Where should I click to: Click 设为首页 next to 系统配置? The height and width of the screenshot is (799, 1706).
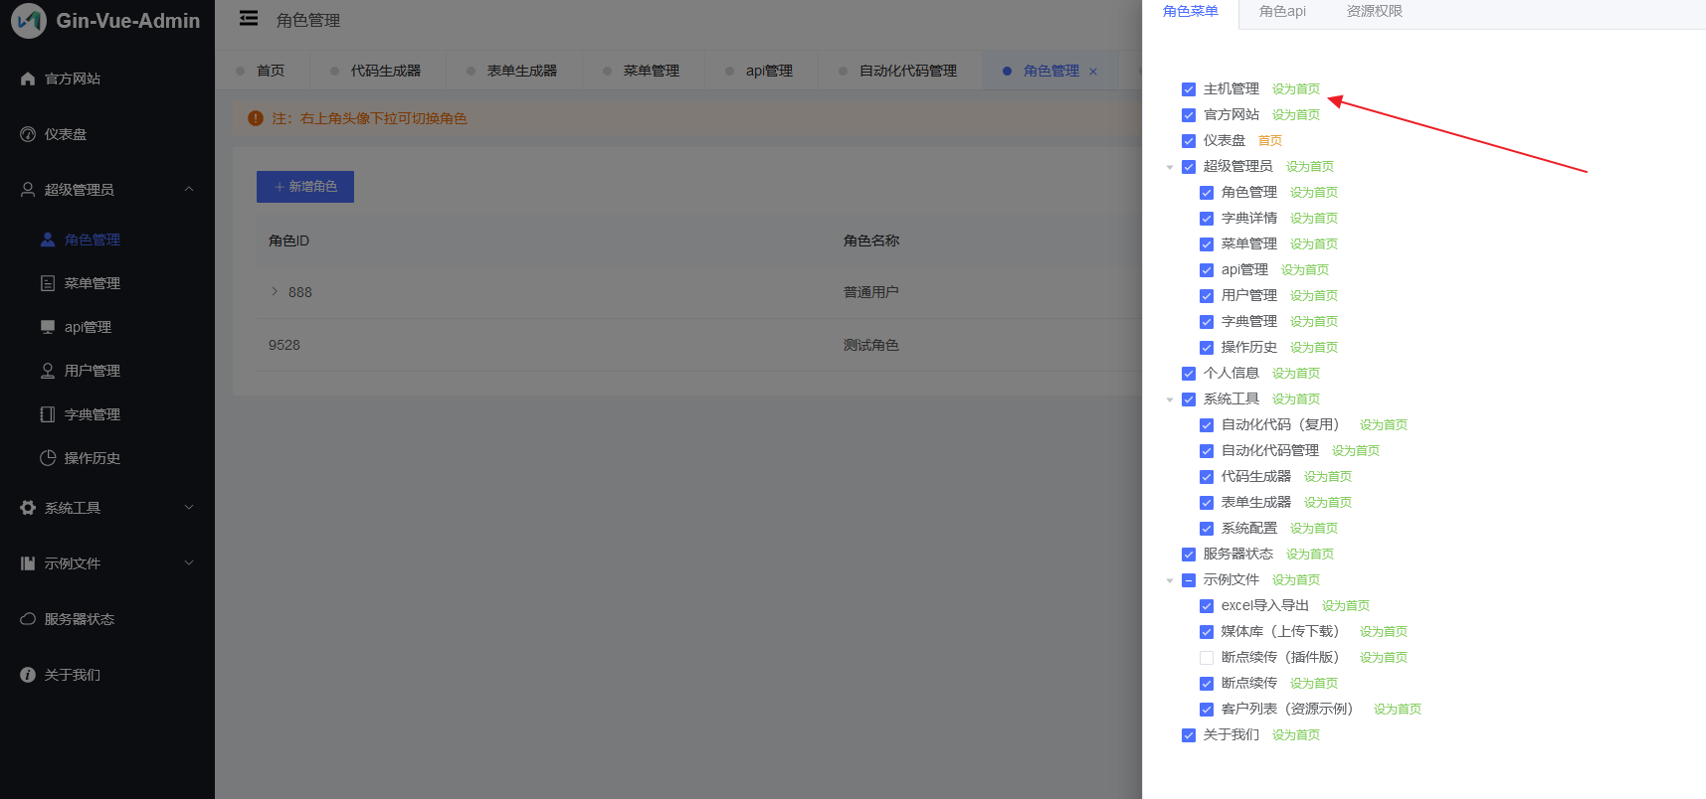(x=1314, y=529)
